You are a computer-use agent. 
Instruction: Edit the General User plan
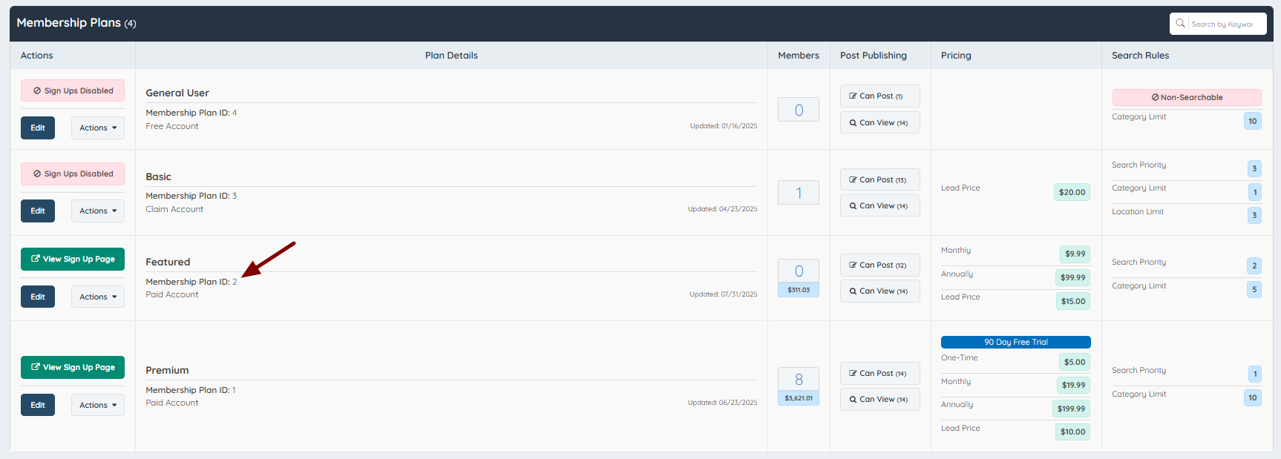pyautogui.click(x=38, y=128)
